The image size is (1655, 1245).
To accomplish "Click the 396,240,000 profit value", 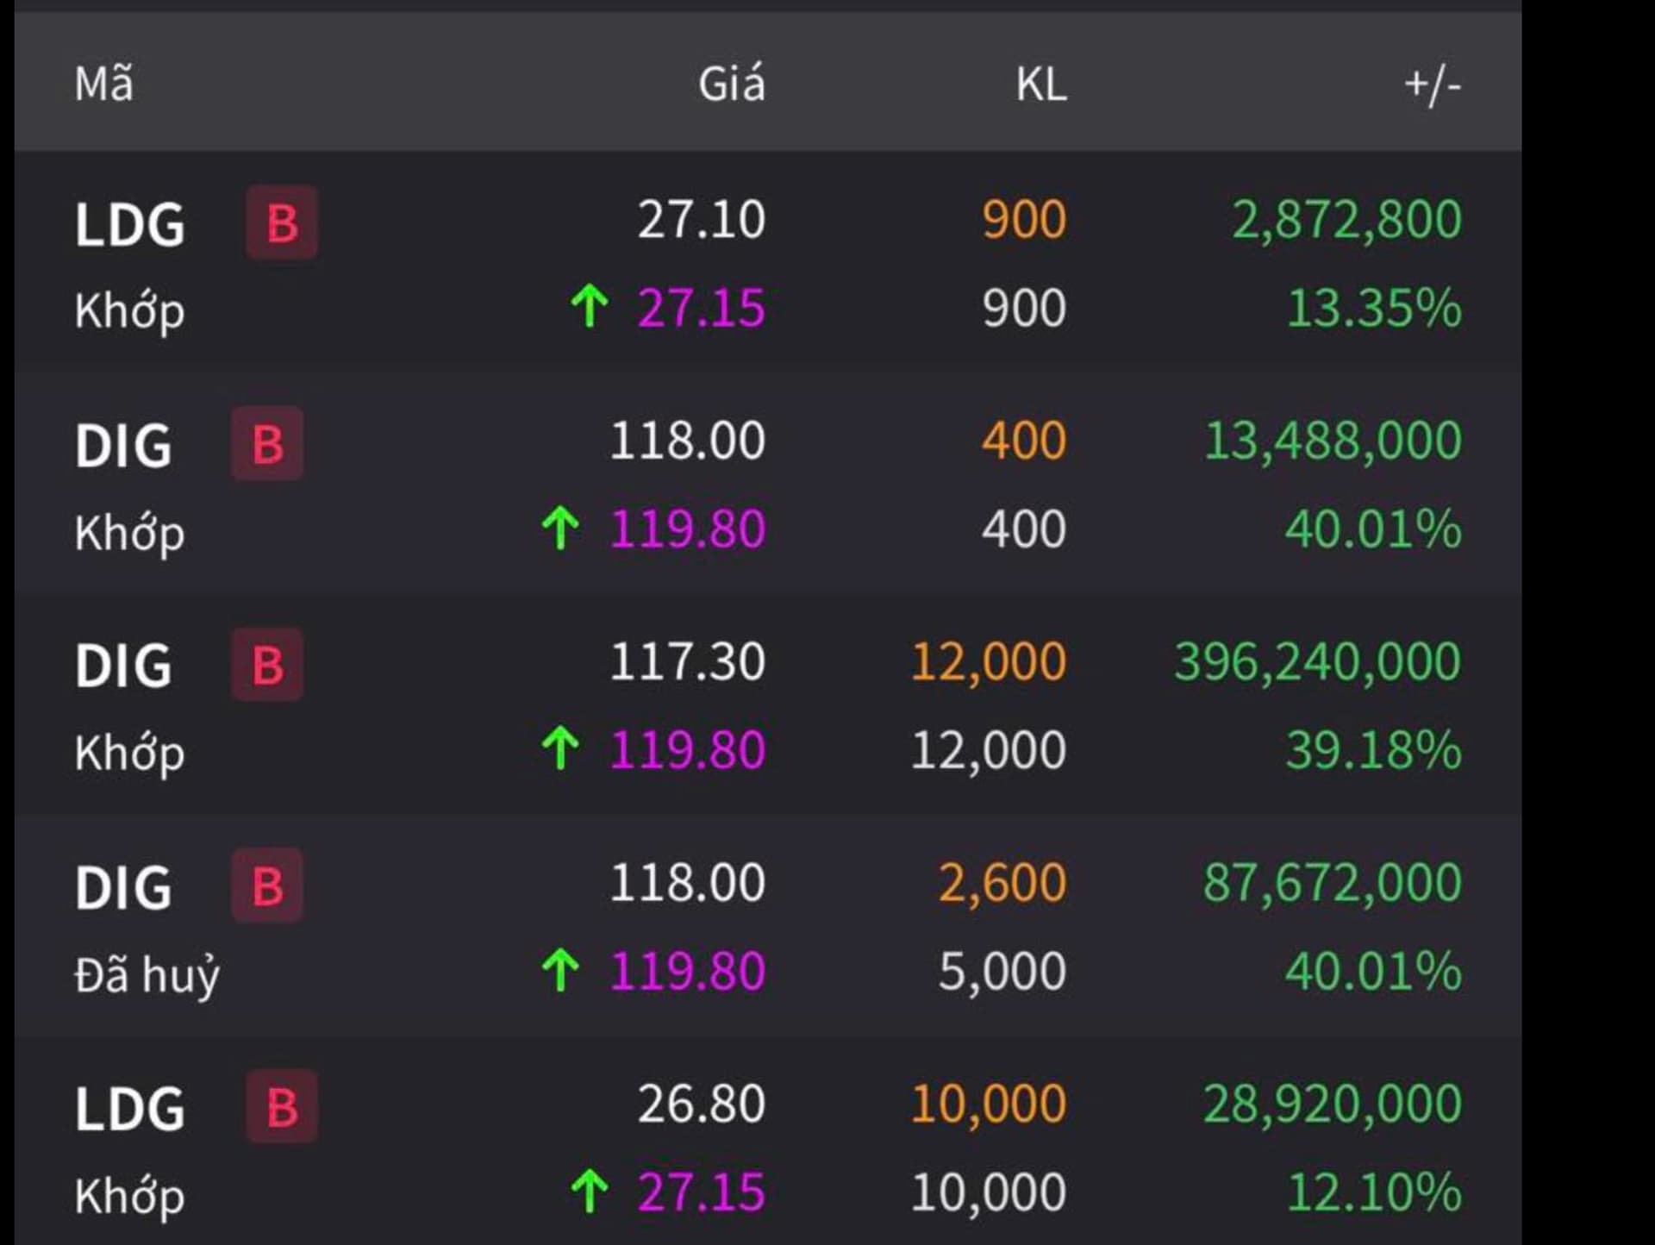I will pyautogui.click(x=1317, y=662).
